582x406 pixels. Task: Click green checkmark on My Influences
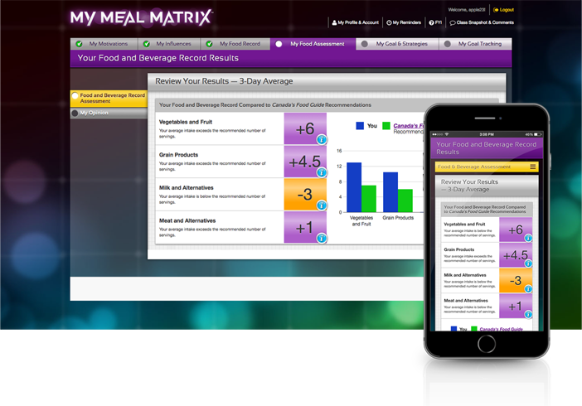[x=147, y=44]
